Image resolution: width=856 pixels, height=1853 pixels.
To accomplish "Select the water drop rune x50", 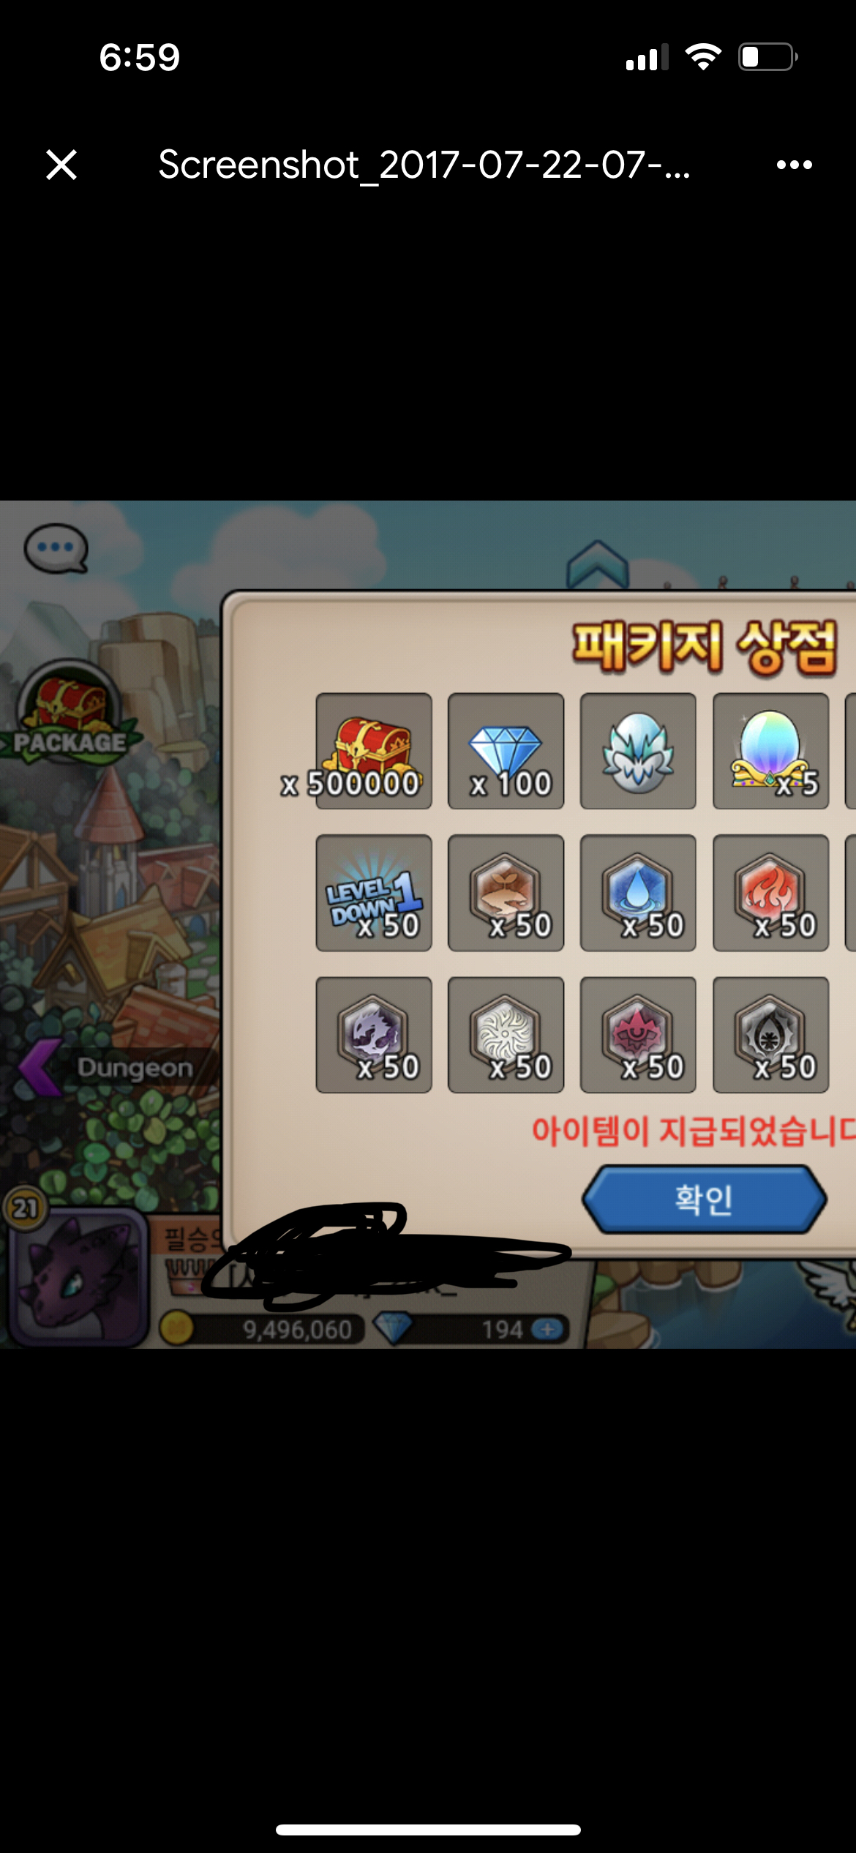I will (638, 893).
